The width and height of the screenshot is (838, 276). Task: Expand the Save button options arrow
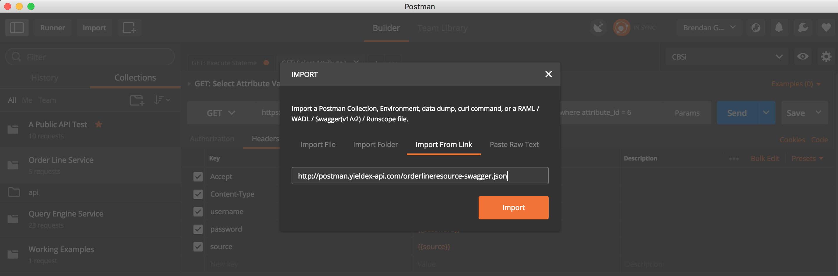[819, 113]
